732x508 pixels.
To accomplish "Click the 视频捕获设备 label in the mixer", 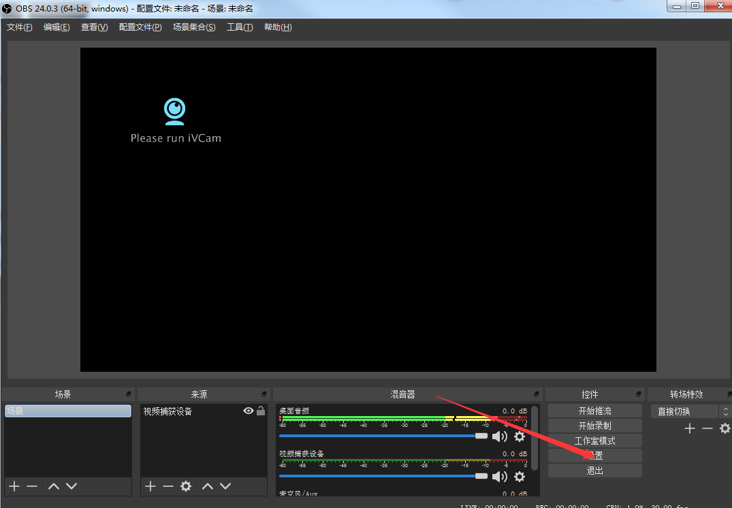I will coord(302,454).
